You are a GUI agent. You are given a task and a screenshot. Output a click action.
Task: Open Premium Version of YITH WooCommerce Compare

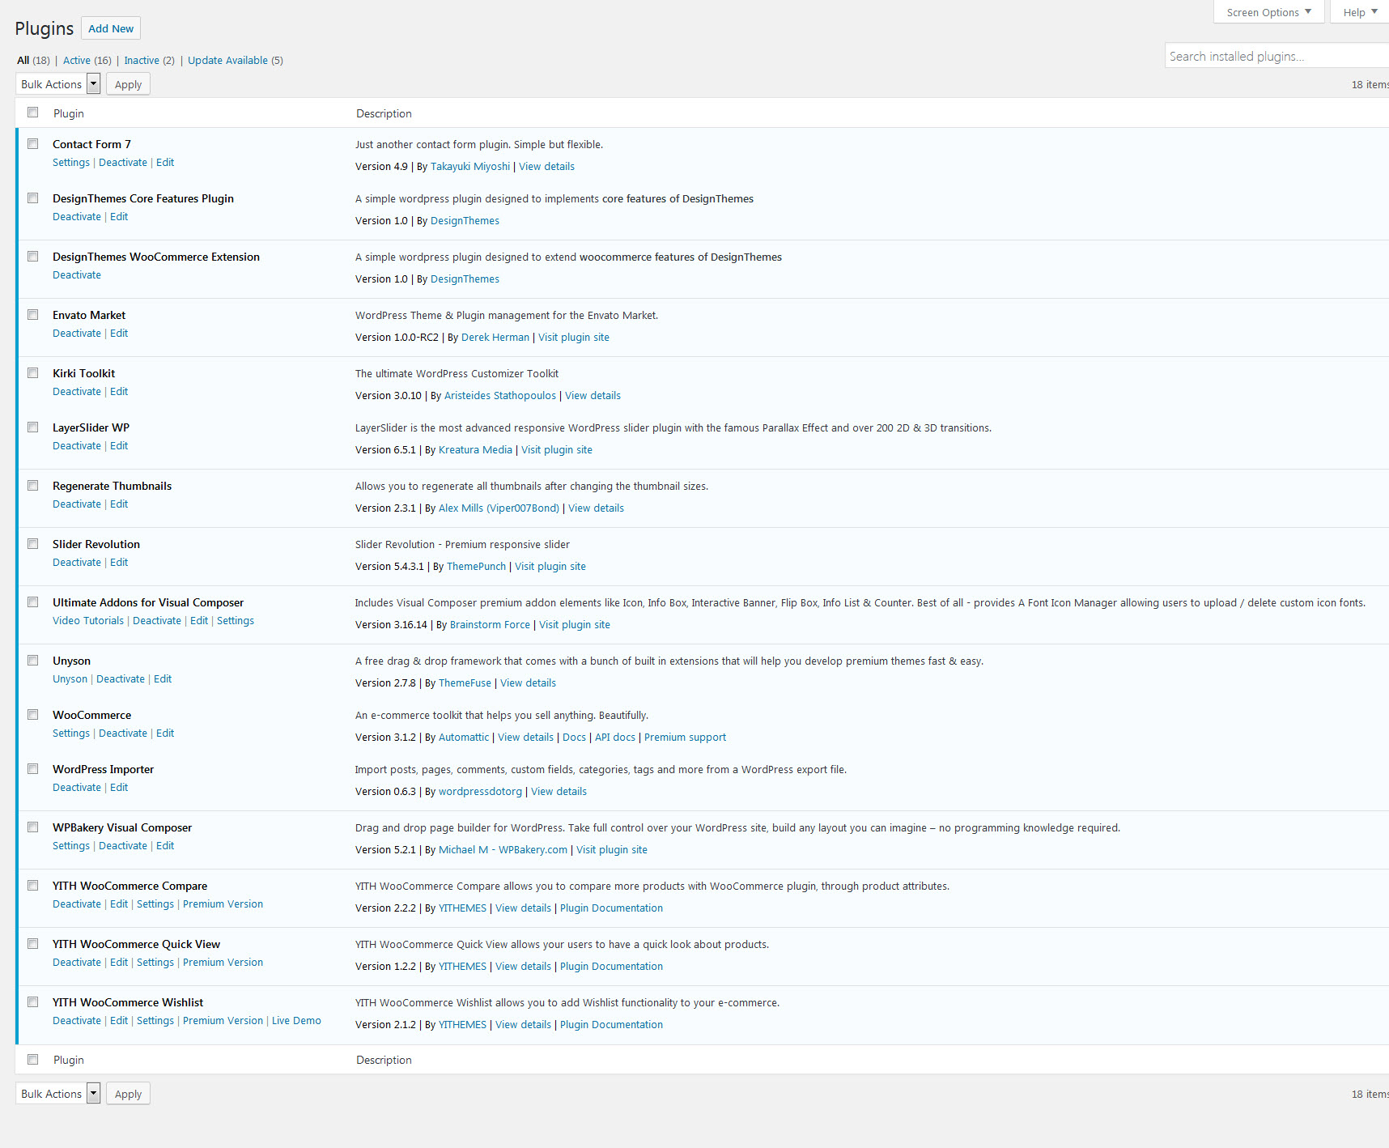click(223, 904)
